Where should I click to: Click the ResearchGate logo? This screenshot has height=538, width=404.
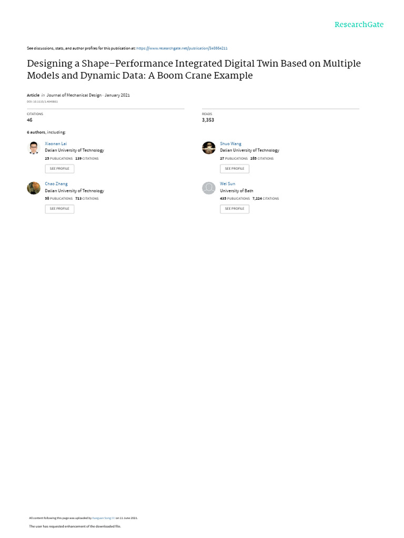click(x=359, y=25)
